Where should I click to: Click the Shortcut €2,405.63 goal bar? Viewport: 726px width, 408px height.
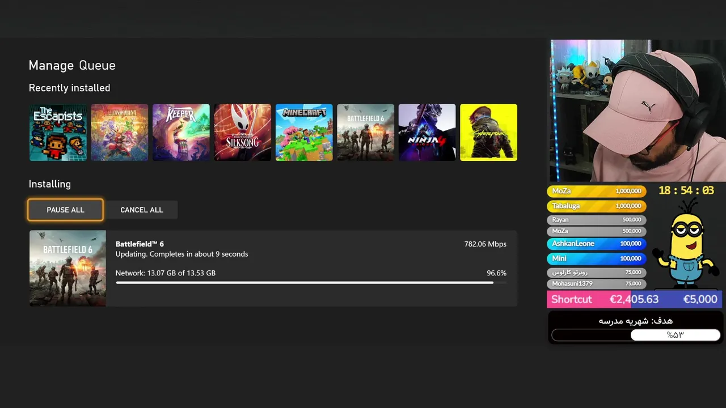pyautogui.click(x=634, y=299)
